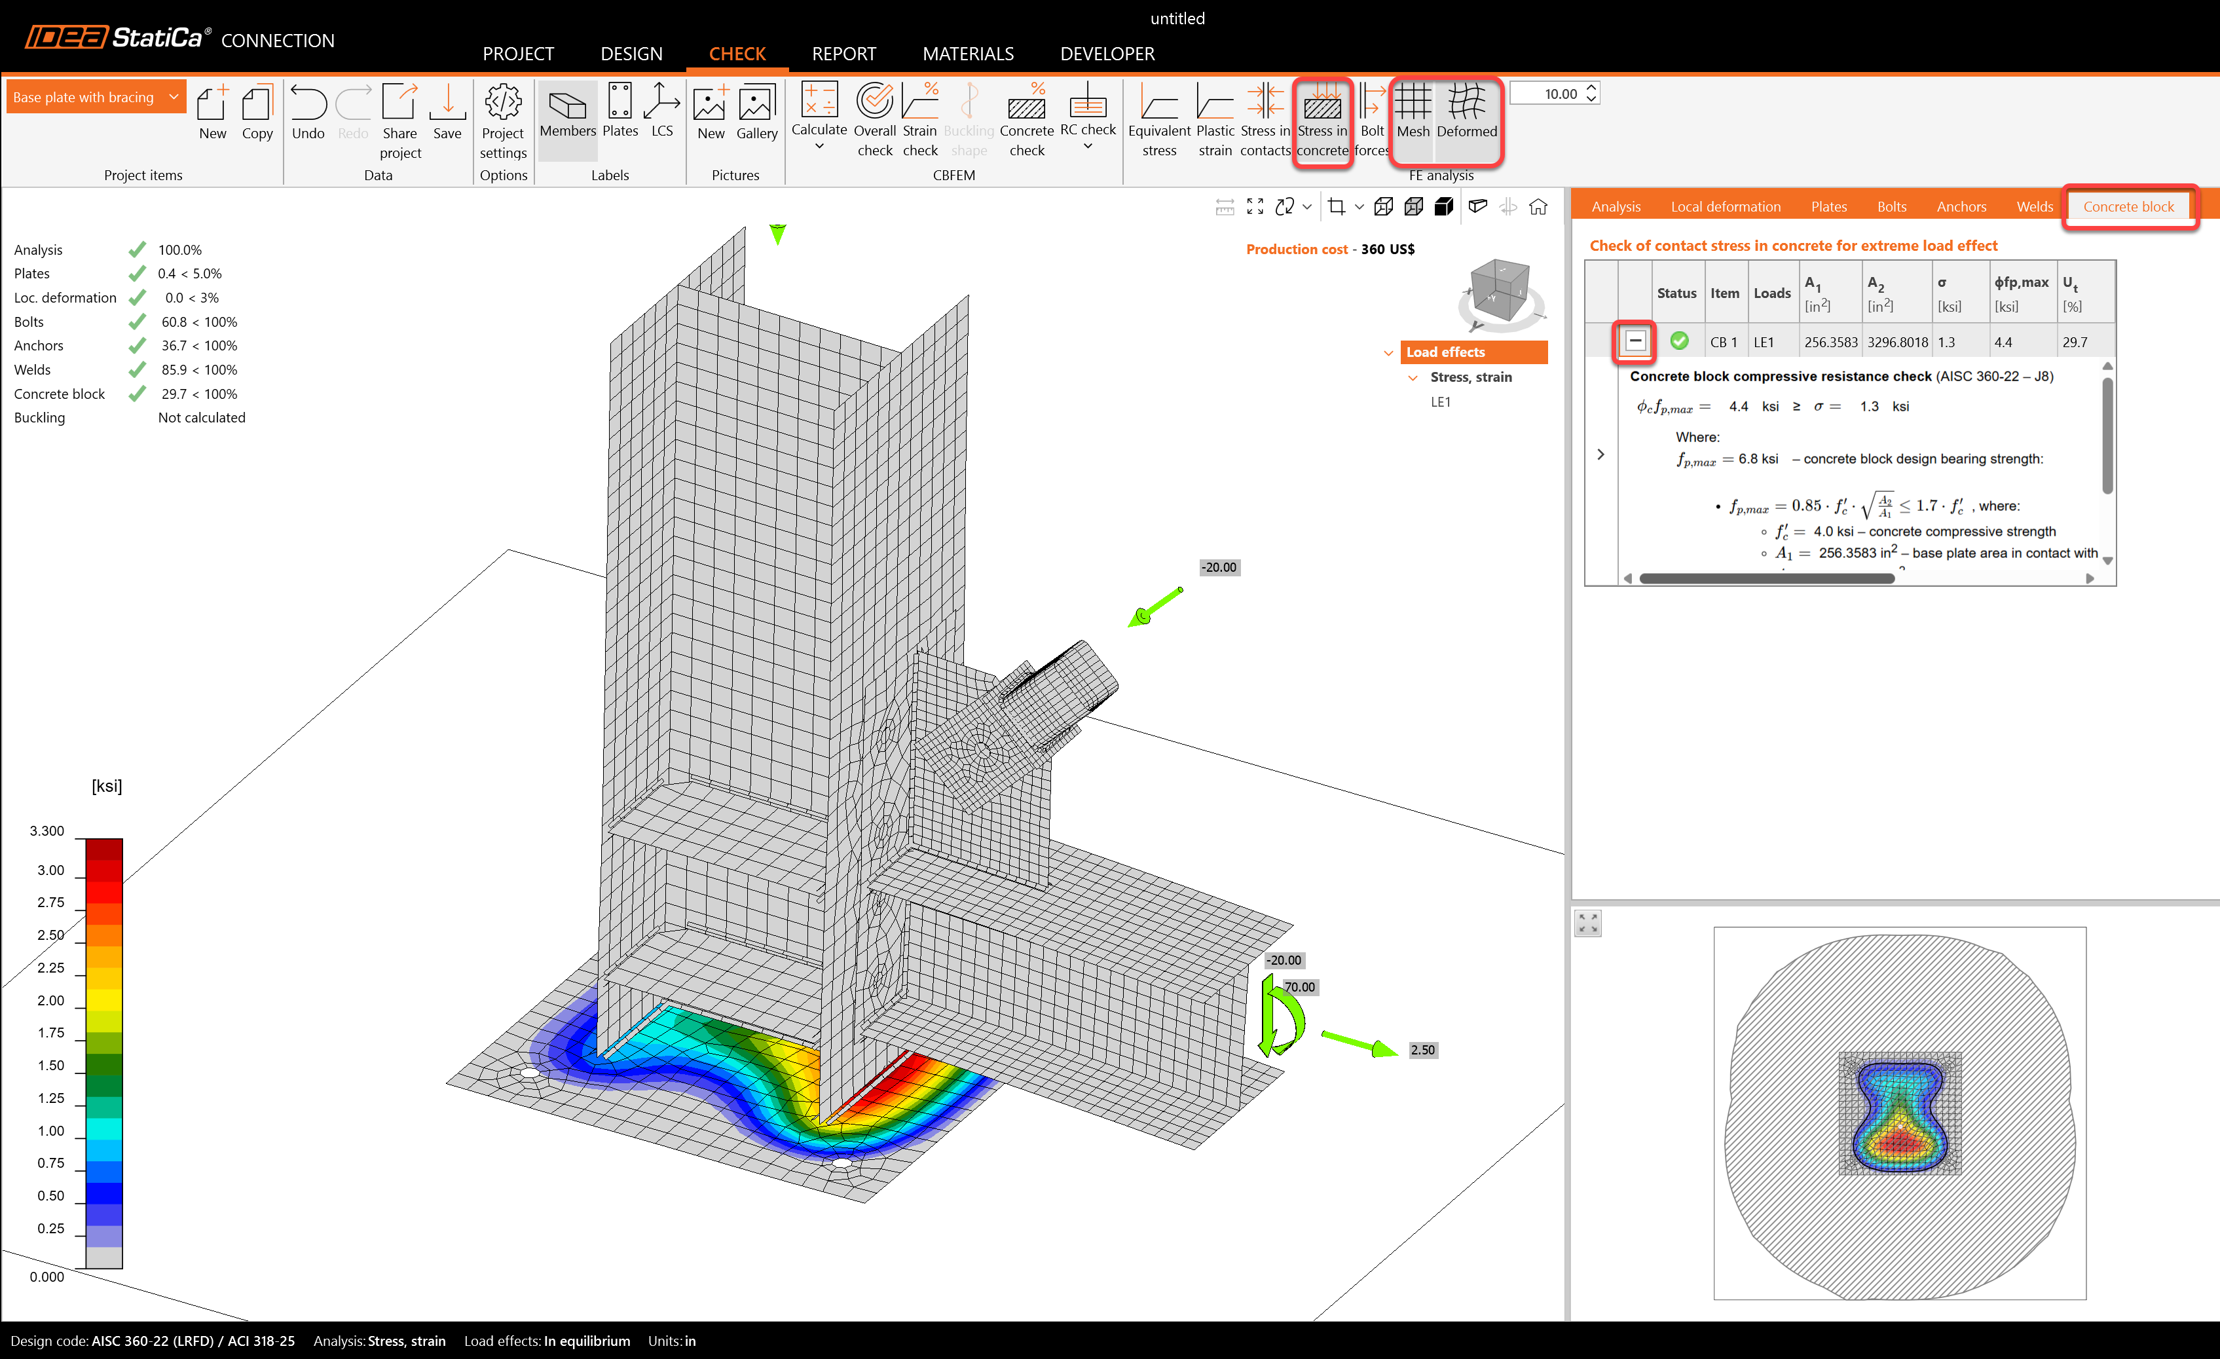Toggle Plates labels display

(620, 111)
